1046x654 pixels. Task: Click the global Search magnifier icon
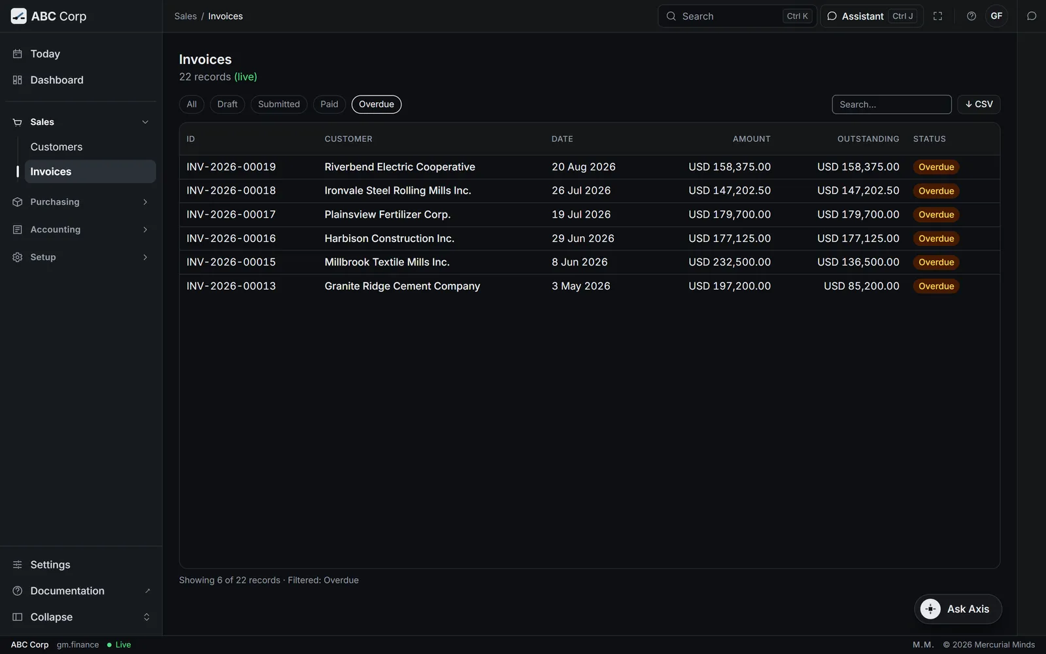(671, 16)
